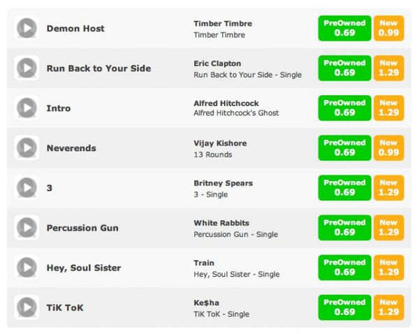Viewport: 419px width, 334px height.
Task: Buy Hey, Soul Sister PreOwned
Action: 344,267
